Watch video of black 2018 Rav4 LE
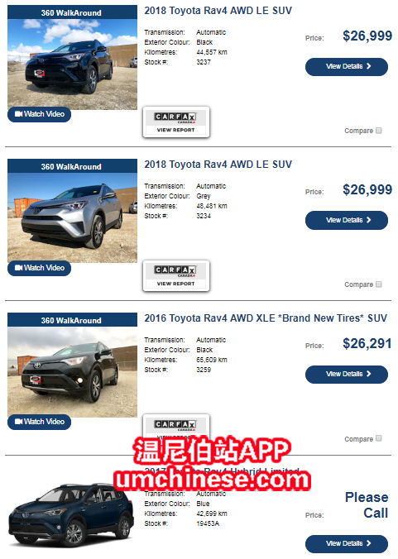The width and height of the screenshot is (398, 559). (39, 114)
